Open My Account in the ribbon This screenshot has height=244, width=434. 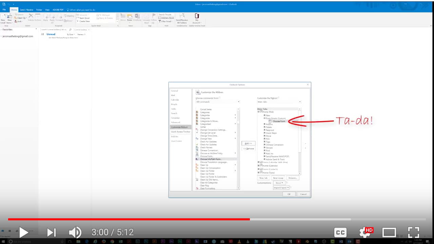tap(197, 20)
